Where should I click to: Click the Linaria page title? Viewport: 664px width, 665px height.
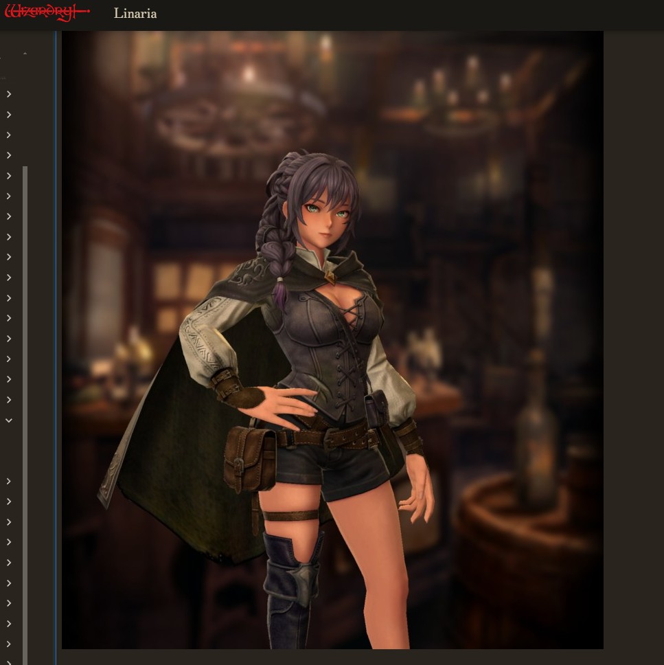[135, 14]
